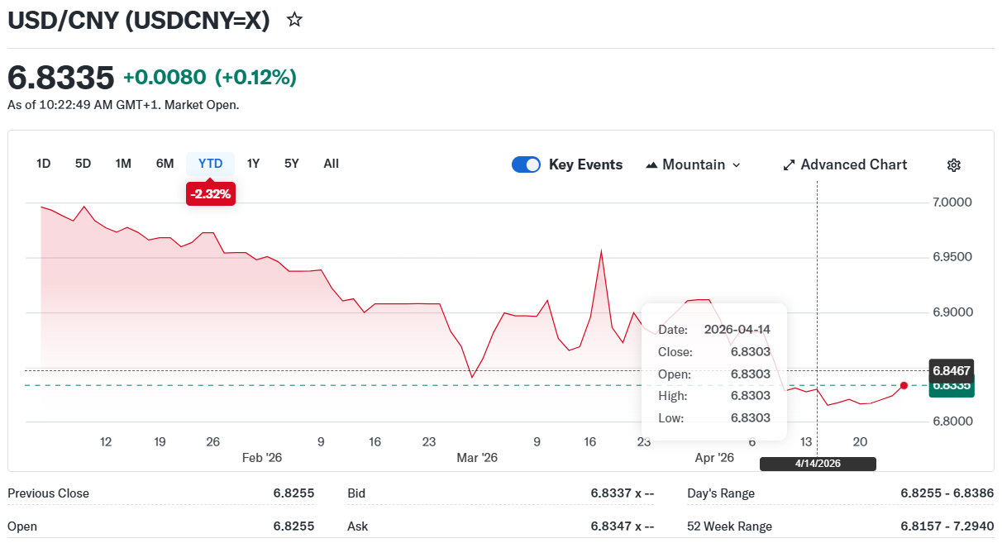Viewport: 1002px width, 543px height.
Task: Click the red current price dot on chart
Action: [904, 385]
